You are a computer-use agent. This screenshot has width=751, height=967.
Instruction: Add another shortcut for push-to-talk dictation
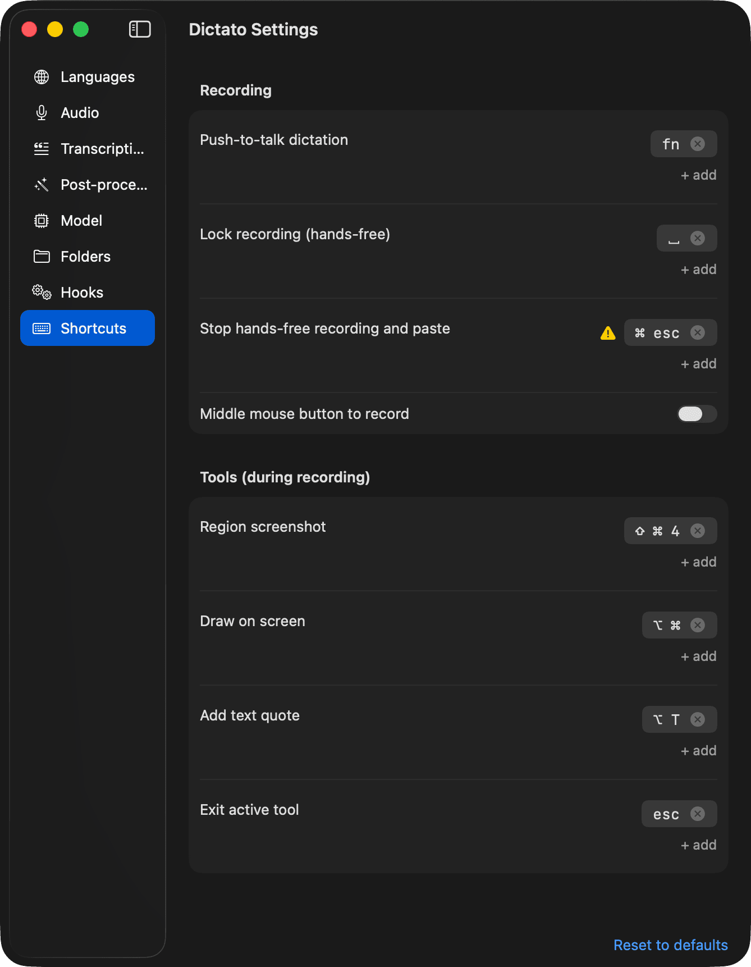point(699,175)
